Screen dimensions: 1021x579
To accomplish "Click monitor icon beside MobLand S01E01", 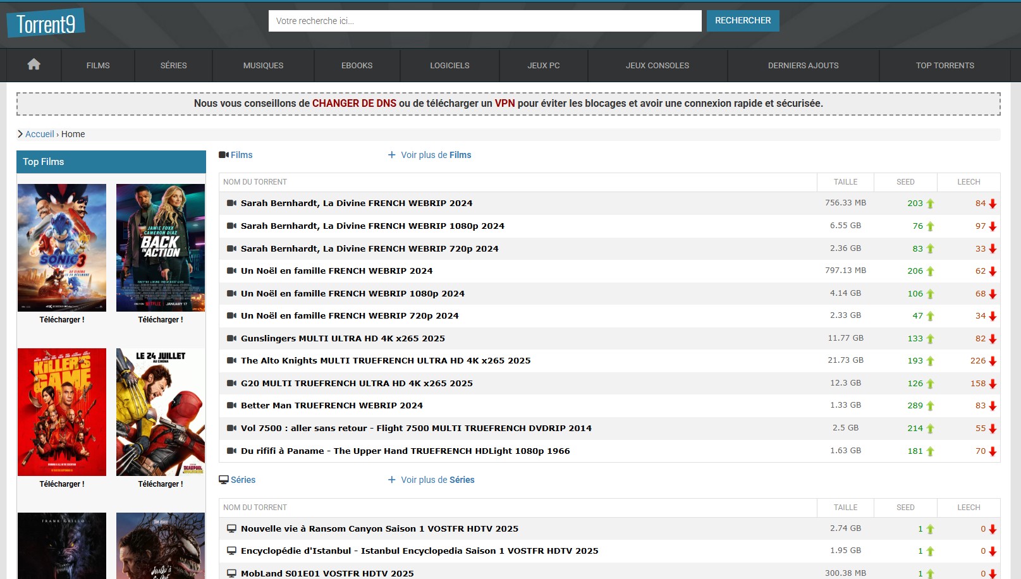I will (x=231, y=573).
